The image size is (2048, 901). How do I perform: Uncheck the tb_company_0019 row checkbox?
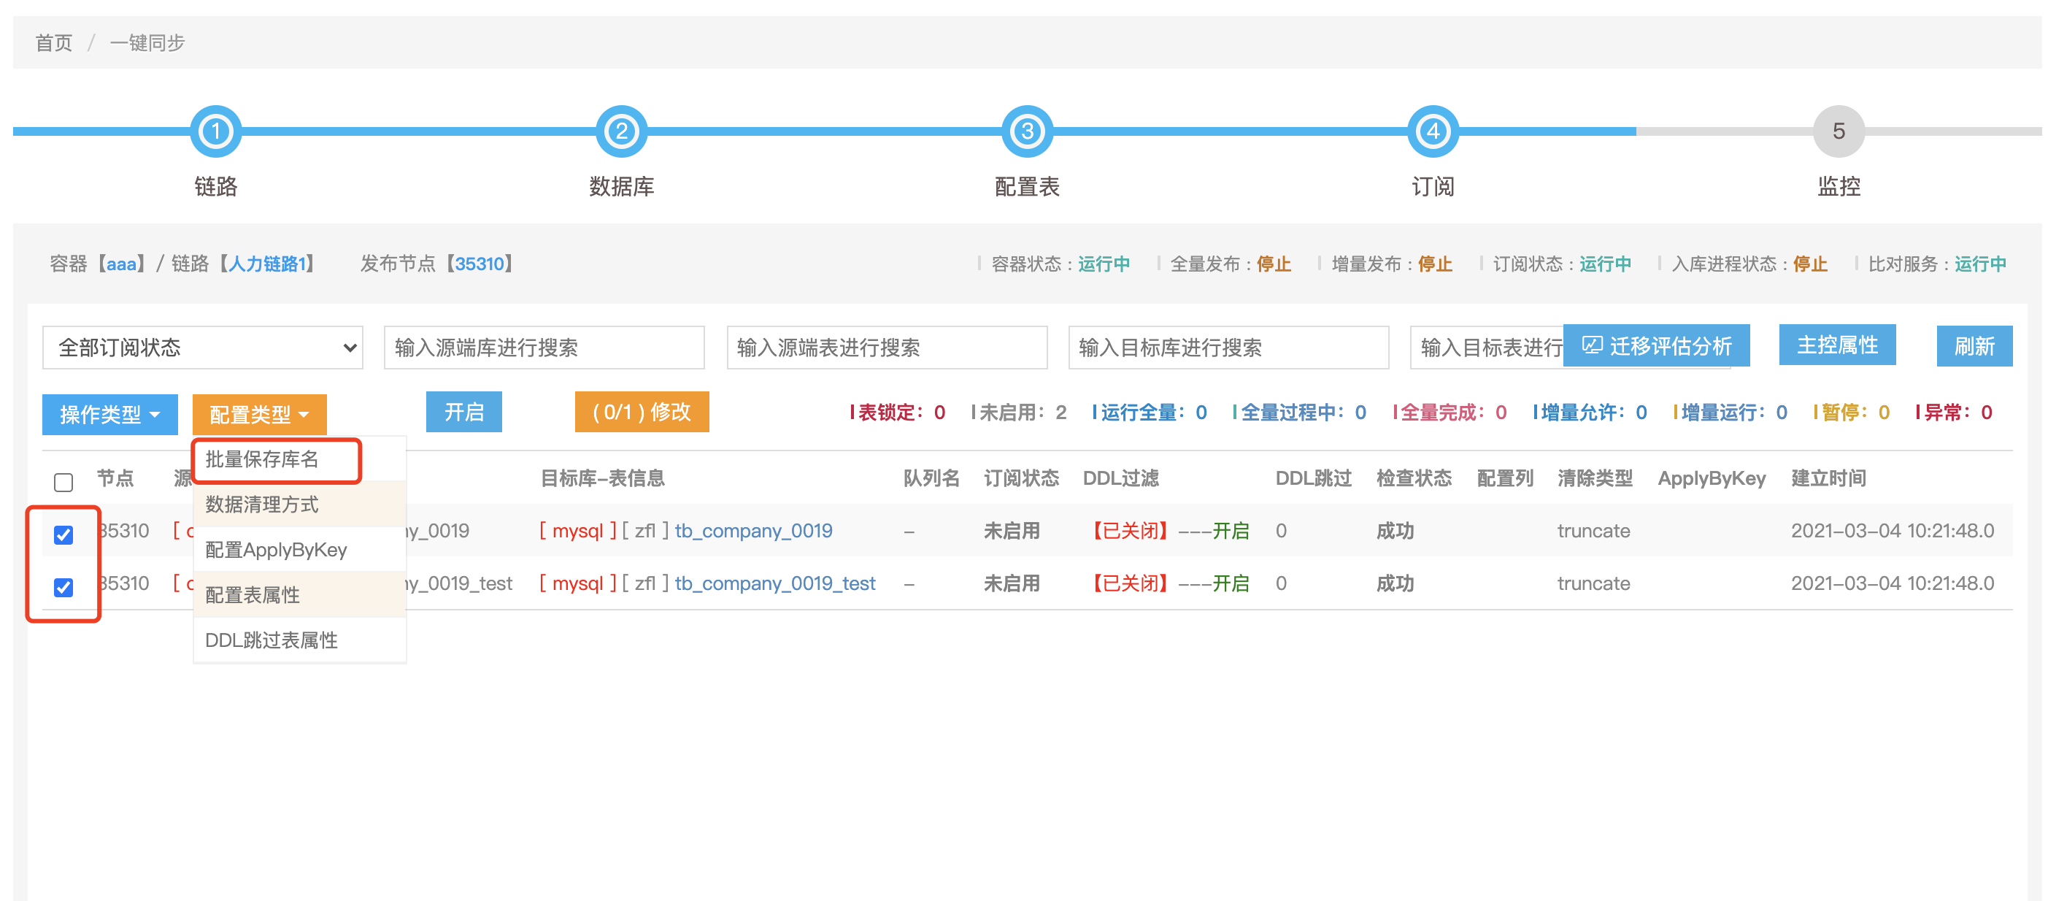(63, 534)
